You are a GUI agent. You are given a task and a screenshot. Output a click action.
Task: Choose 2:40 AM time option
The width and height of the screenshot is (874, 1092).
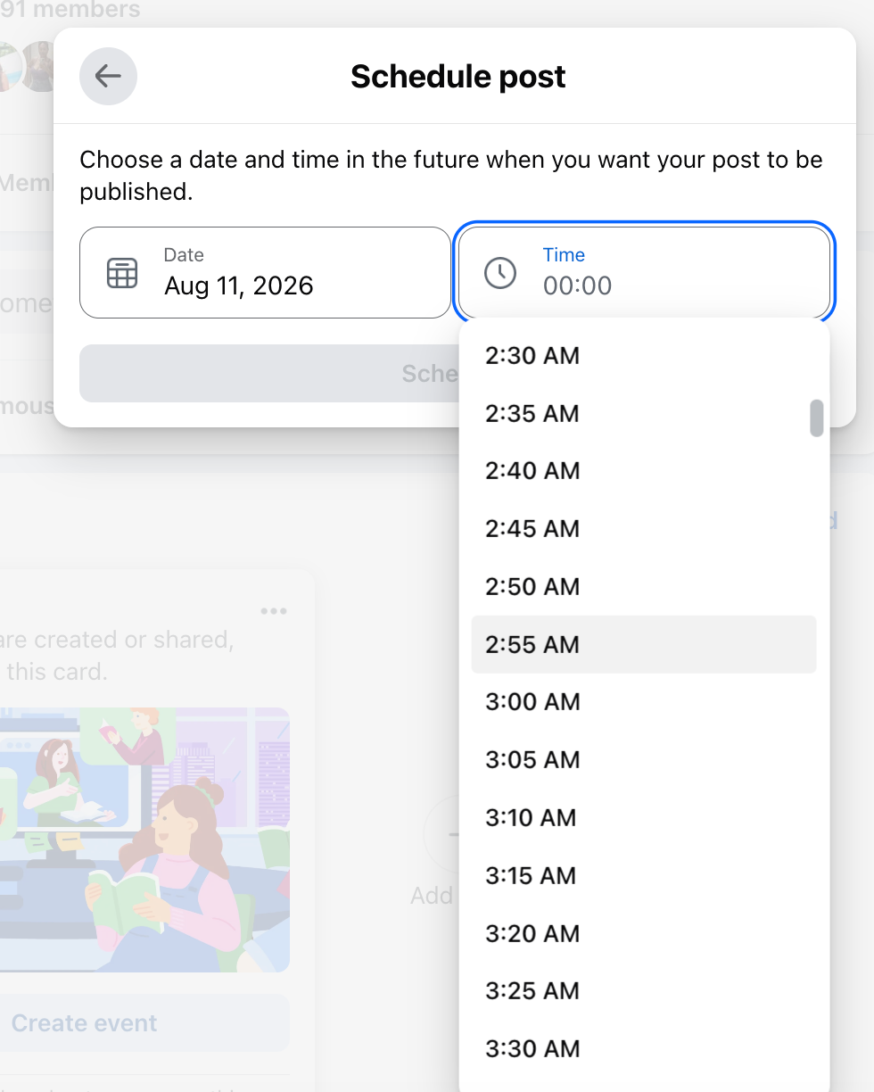pyautogui.click(x=644, y=471)
